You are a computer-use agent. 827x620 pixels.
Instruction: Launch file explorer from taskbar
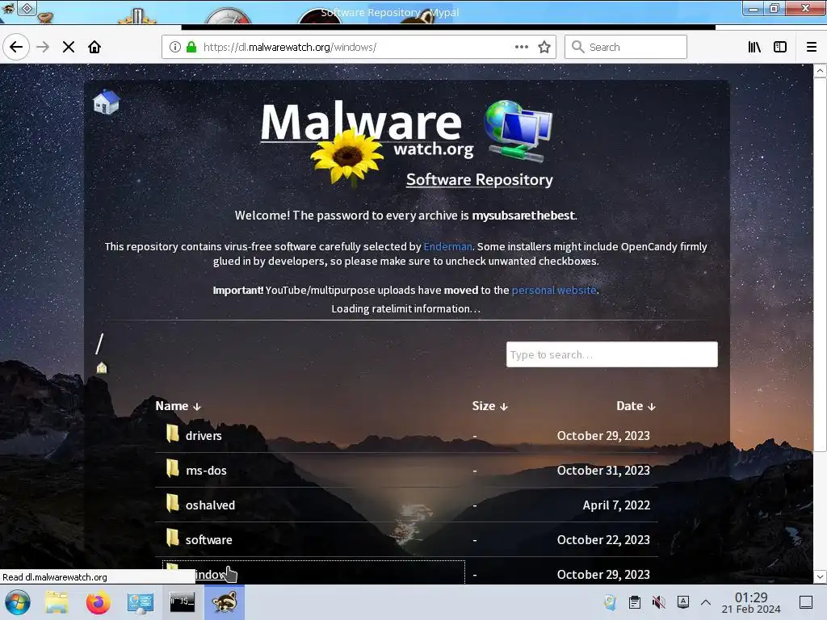pyautogui.click(x=57, y=602)
